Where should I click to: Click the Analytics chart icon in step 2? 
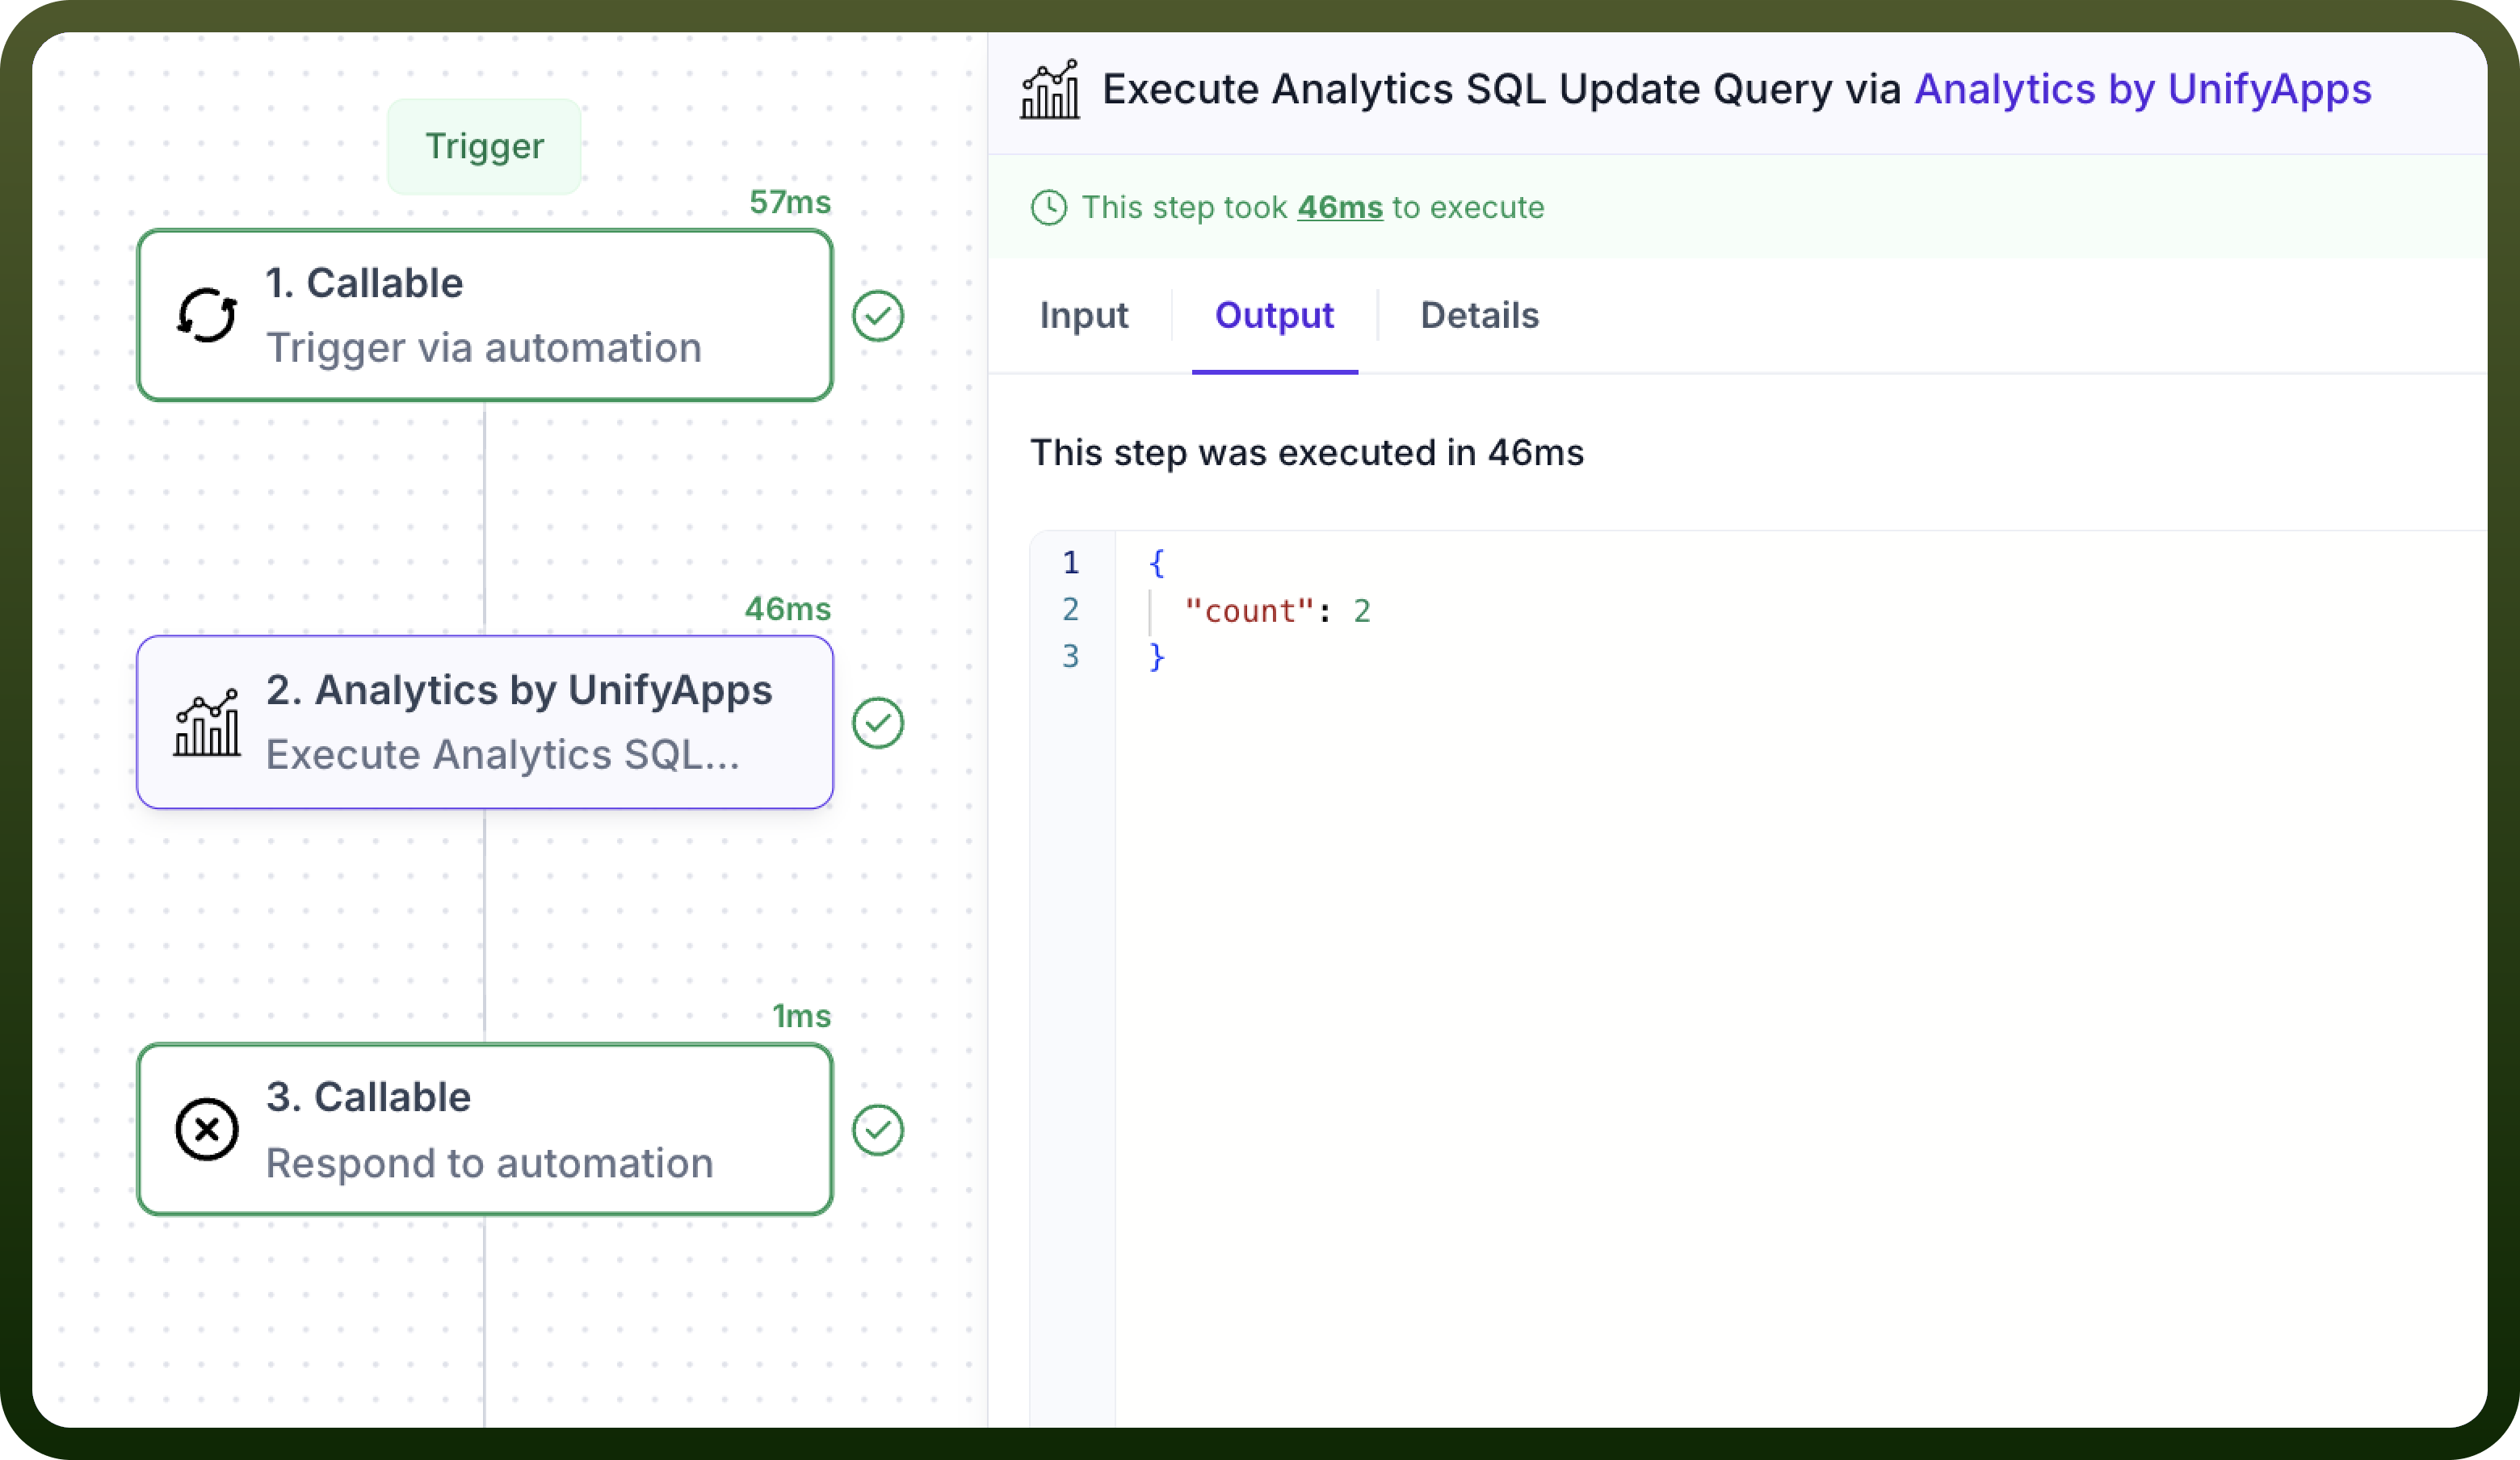tap(207, 722)
